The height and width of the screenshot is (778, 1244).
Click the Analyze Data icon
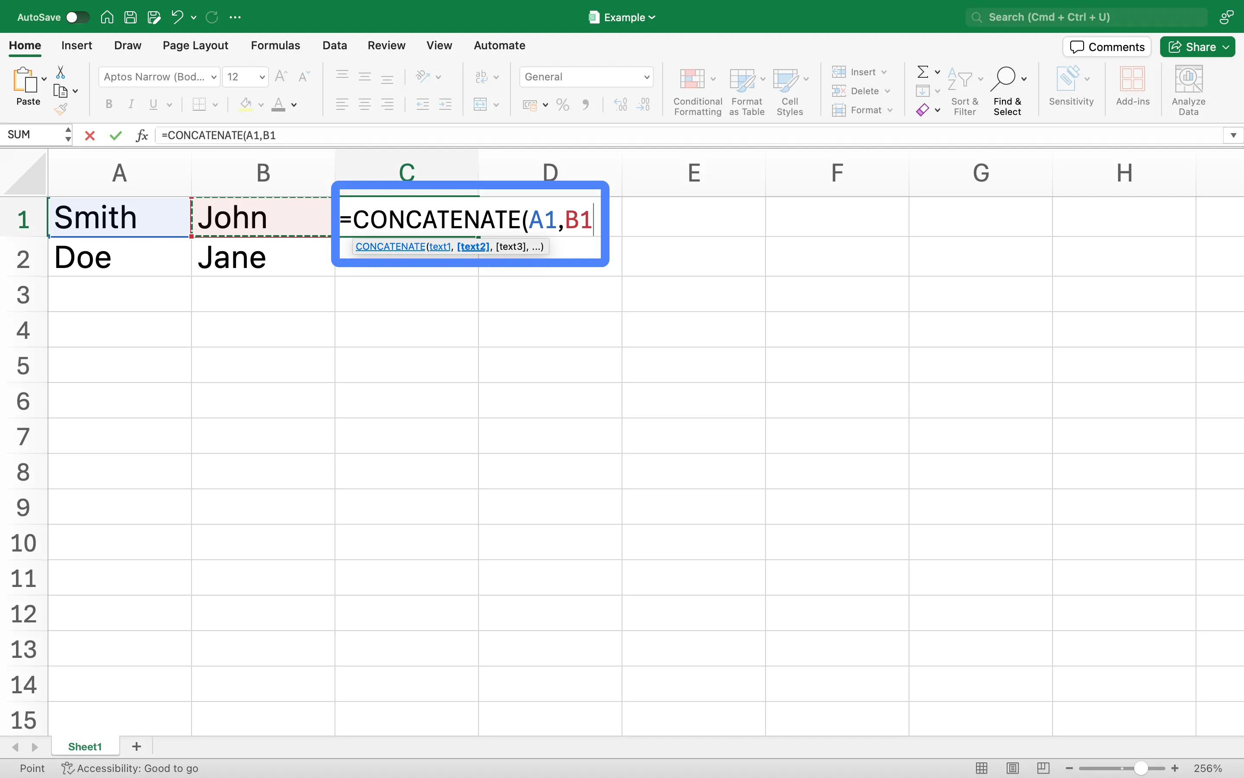click(x=1188, y=80)
